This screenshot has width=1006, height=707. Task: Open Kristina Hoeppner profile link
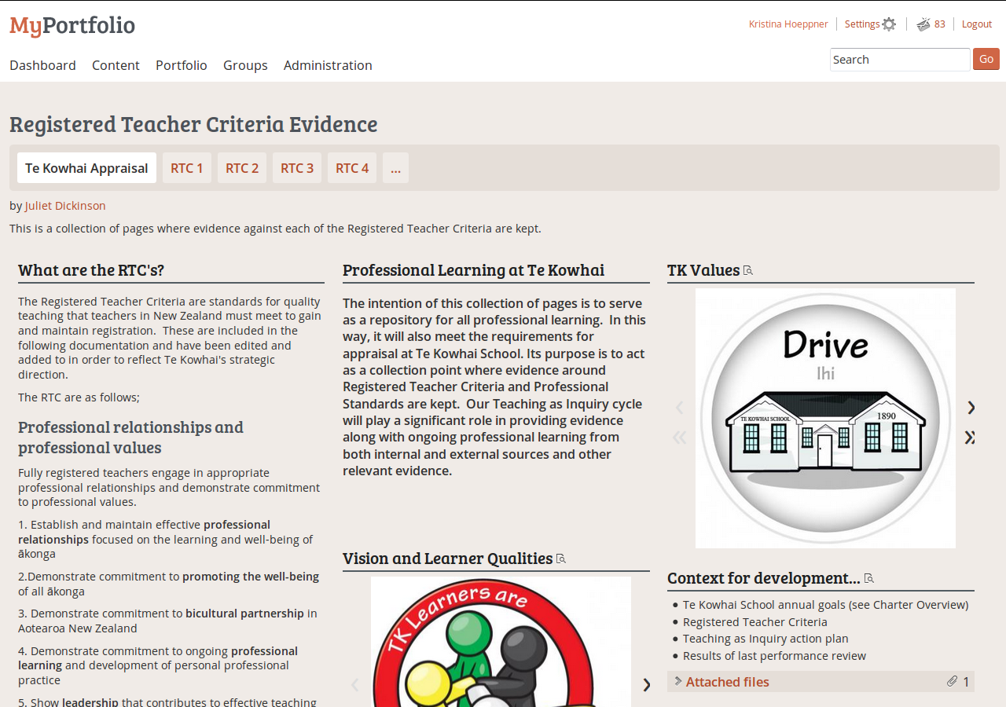click(x=788, y=24)
